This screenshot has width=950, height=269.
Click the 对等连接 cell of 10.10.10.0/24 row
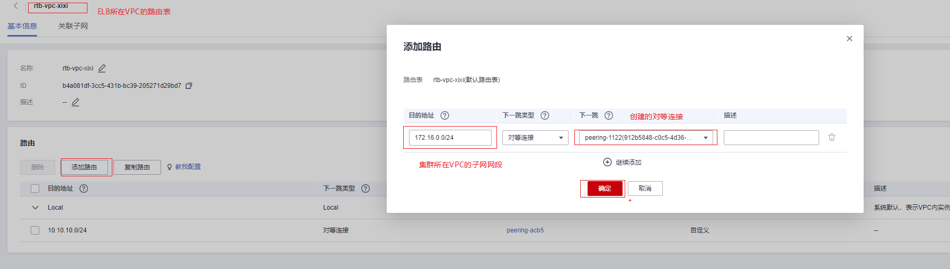coord(336,230)
